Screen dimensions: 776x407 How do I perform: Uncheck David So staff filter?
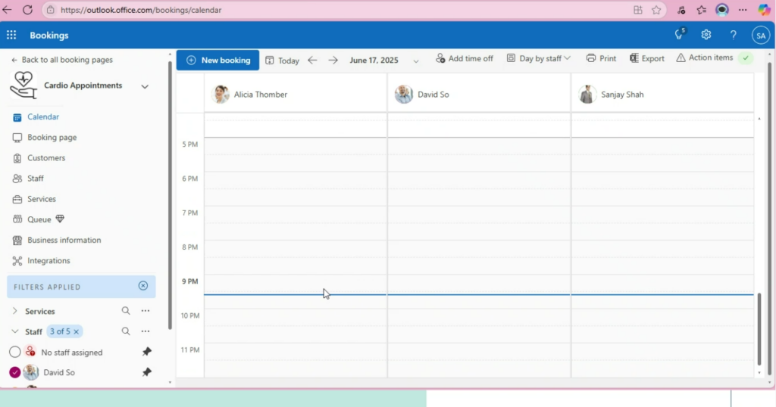pyautogui.click(x=15, y=372)
